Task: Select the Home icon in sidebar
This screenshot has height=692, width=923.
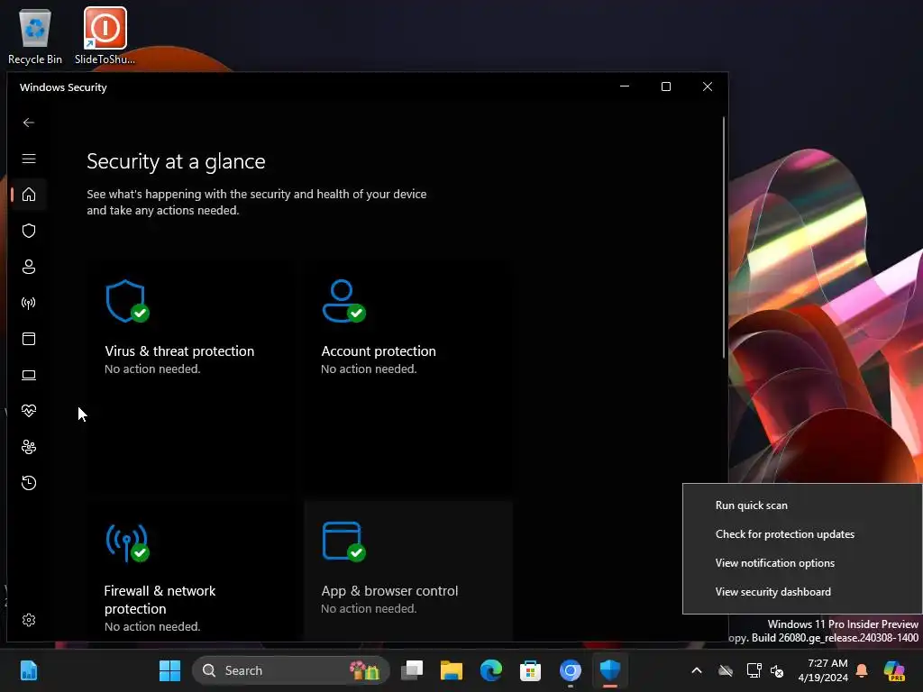Action: click(x=28, y=195)
